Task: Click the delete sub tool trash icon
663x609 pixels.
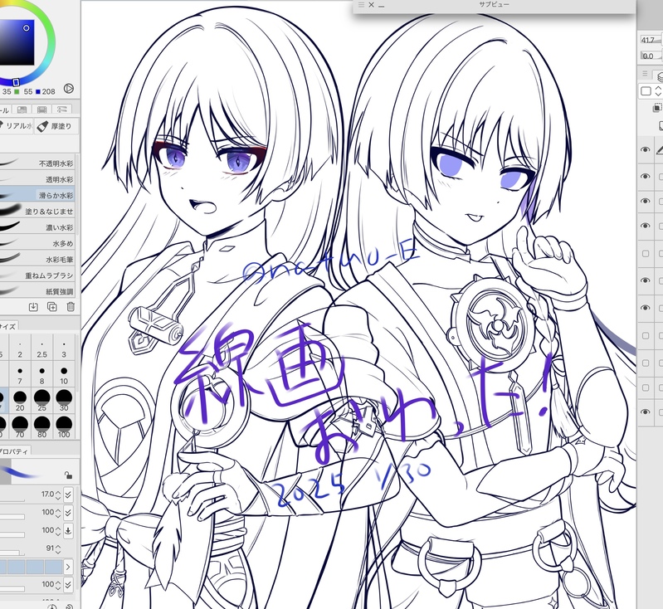Action: point(71,307)
